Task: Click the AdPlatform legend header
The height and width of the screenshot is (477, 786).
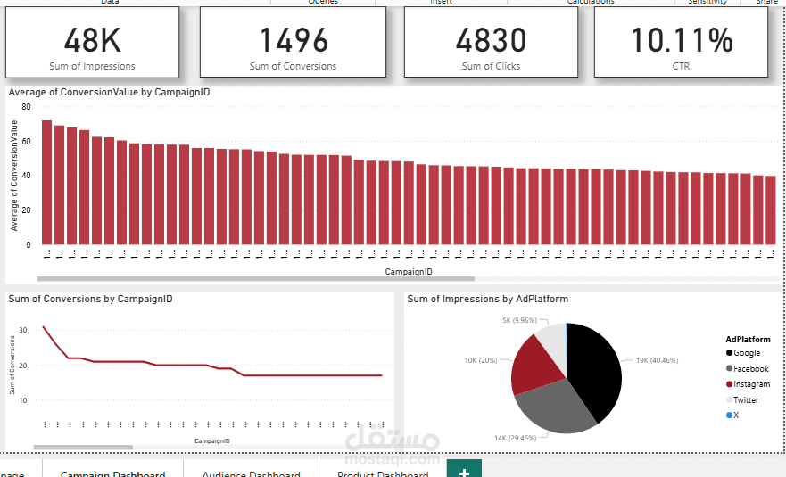Action: pyautogui.click(x=748, y=339)
